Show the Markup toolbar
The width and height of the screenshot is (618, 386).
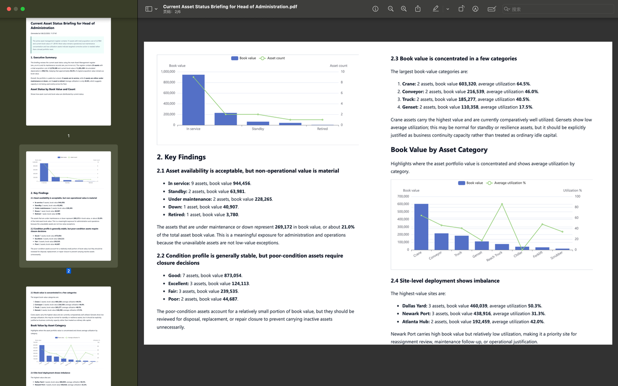(x=476, y=9)
